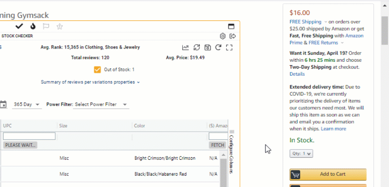Click the $16.00 price
The image size is (389, 187).
coord(300,13)
